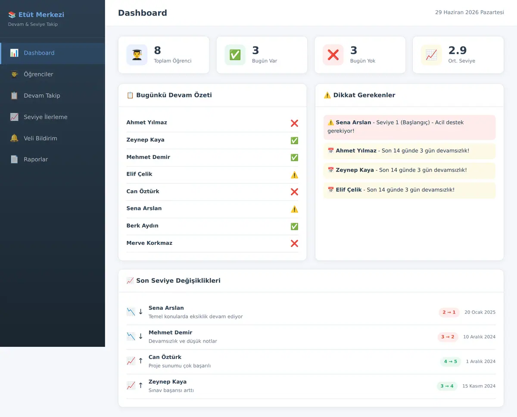Click the green check icon on Bugün Var card
Viewport: 517px width, 417px height.
point(235,55)
